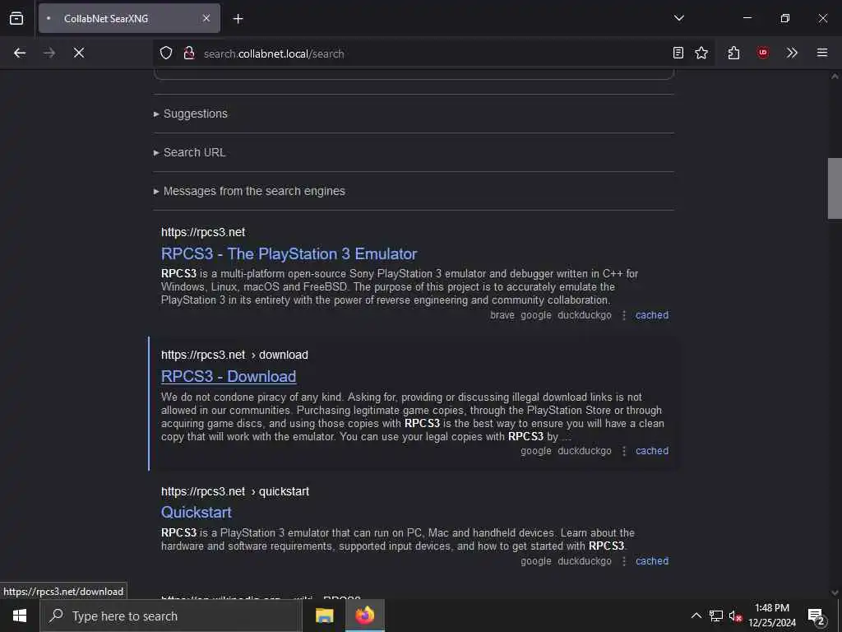Screen dimensions: 842x632
Task: Open the Windows Start menu
Action: tap(20, 616)
